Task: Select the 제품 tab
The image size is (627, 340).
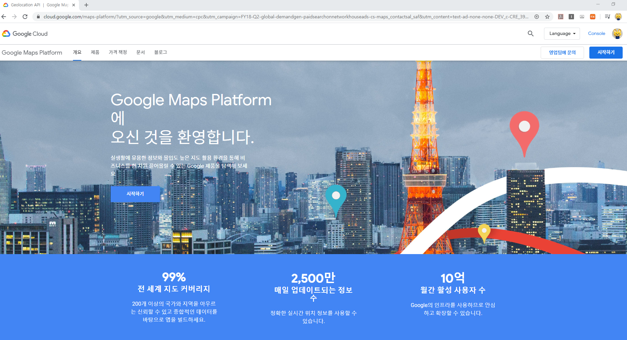Action: point(95,52)
